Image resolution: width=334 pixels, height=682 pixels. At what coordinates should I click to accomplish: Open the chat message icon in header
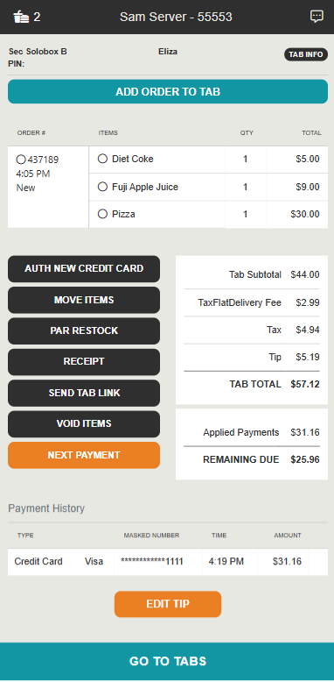(317, 17)
